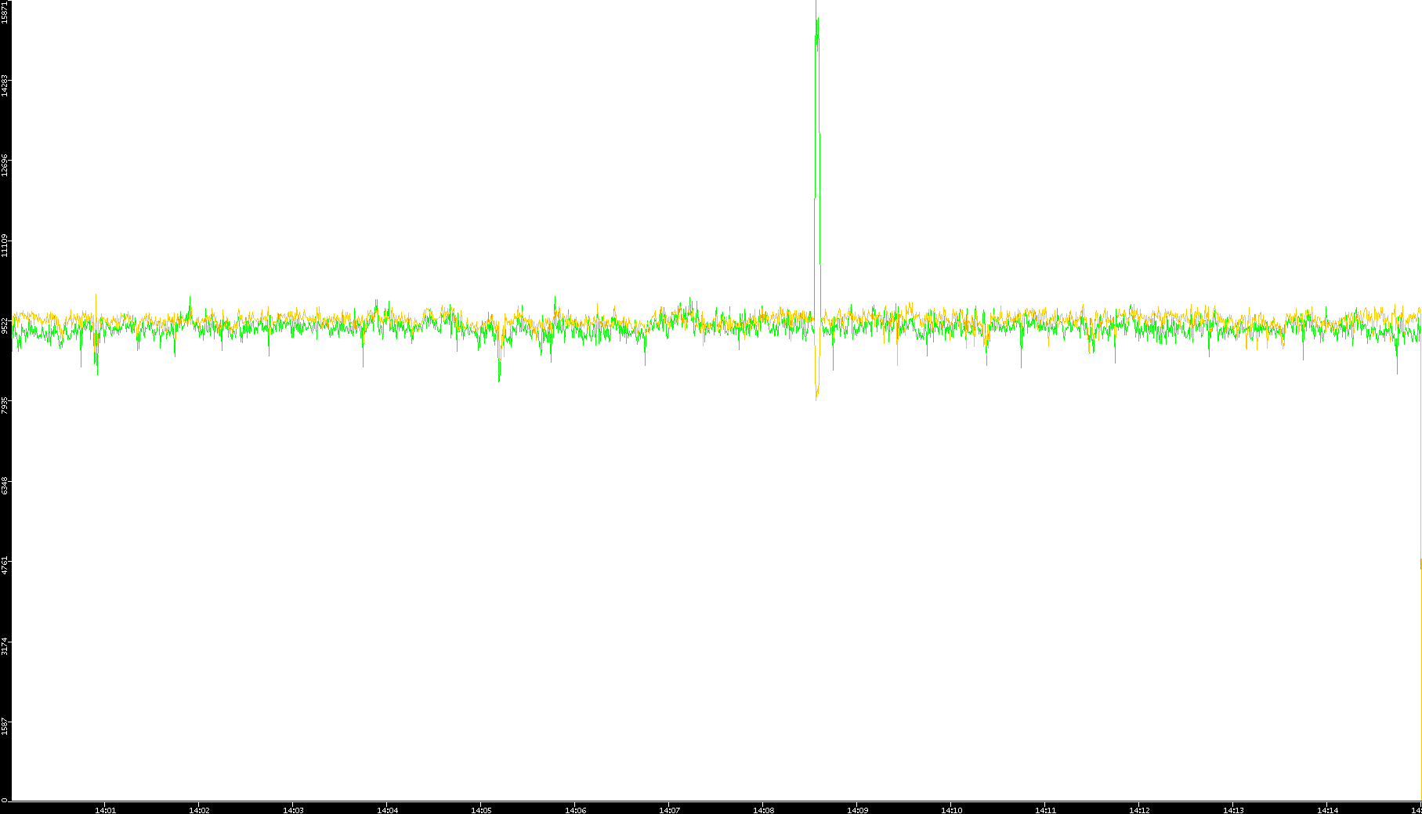1422x814 pixels.
Task: Click the 14:09 time axis label
Action: tap(857, 810)
